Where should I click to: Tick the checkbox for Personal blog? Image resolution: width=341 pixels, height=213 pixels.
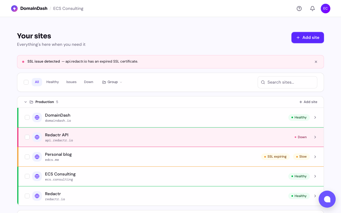click(x=27, y=157)
